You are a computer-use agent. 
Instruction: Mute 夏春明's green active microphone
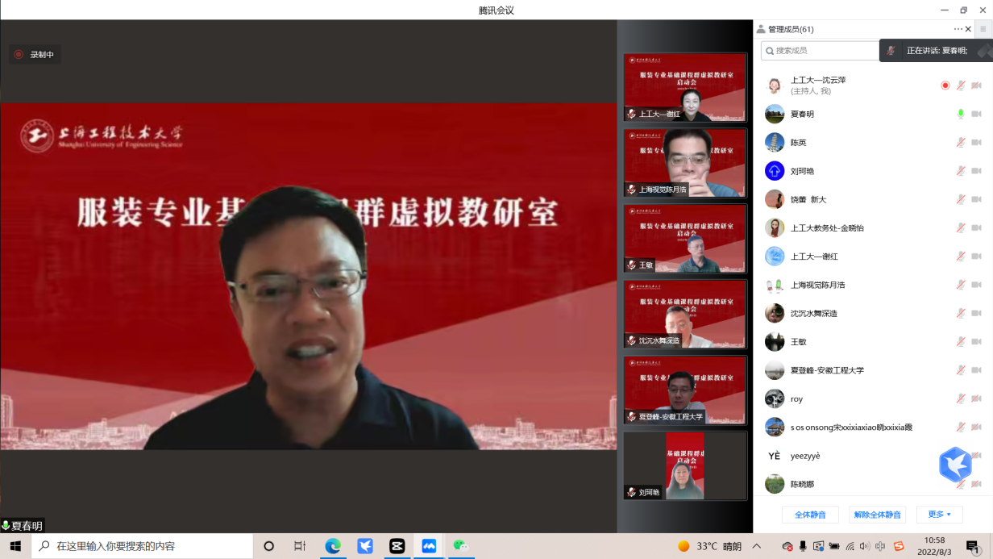960,114
